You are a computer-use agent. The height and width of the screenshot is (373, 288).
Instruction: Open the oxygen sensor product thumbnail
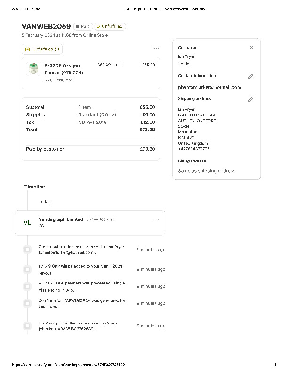coord(33,69)
